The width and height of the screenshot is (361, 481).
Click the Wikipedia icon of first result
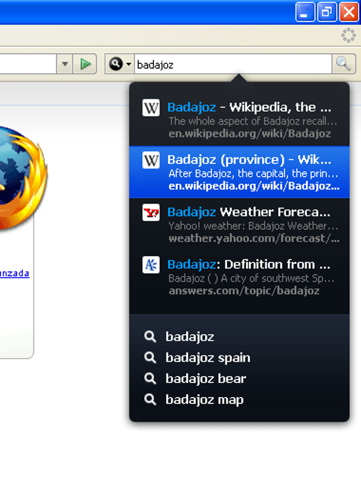(x=151, y=107)
